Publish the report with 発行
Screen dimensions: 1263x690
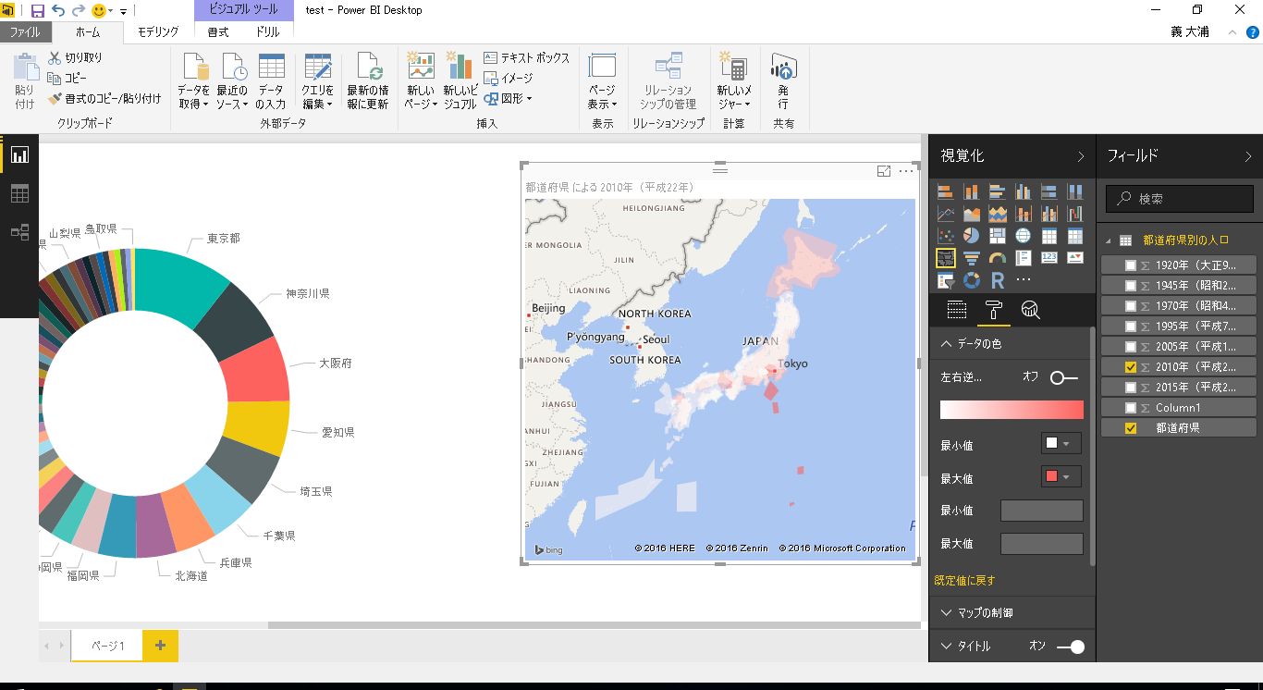pos(783,80)
